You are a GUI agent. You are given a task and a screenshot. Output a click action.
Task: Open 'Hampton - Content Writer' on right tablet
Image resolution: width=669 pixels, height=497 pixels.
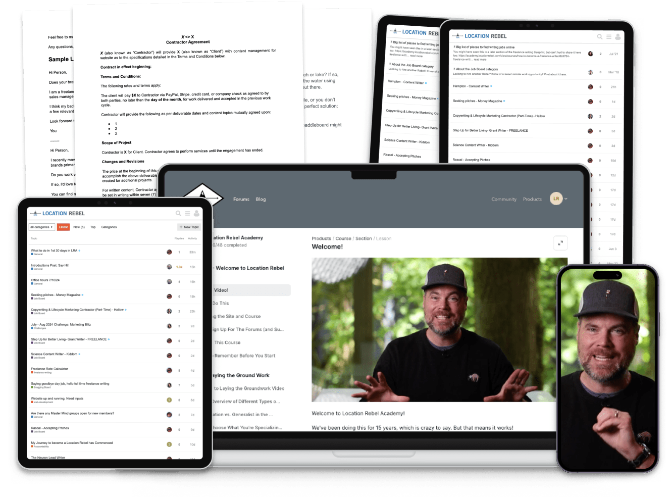pos(471,86)
